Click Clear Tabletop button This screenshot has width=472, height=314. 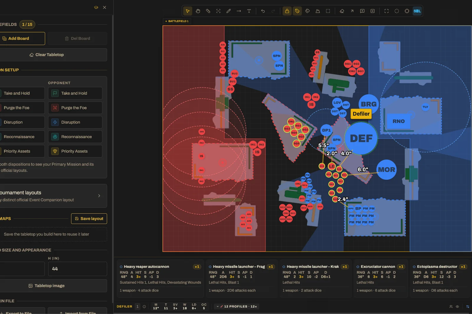coord(53,55)
